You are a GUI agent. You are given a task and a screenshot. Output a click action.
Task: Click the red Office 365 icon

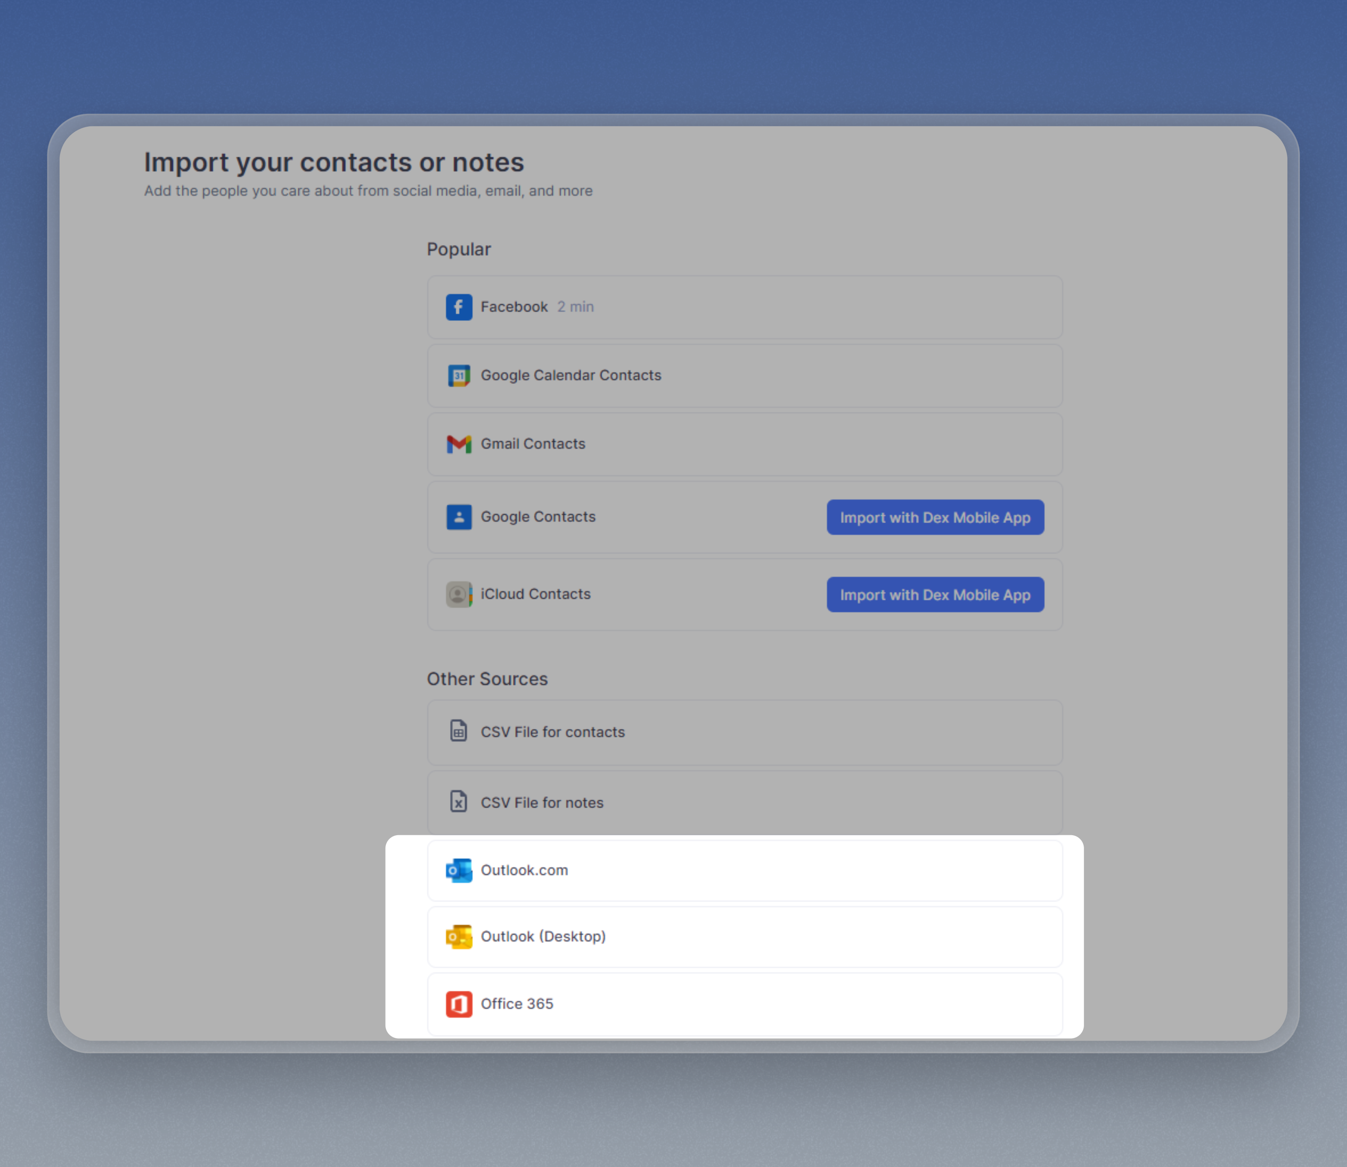[458, 1004]
